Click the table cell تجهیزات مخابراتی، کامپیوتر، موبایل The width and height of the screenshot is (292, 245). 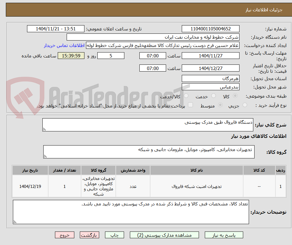[x=99, y=186]
